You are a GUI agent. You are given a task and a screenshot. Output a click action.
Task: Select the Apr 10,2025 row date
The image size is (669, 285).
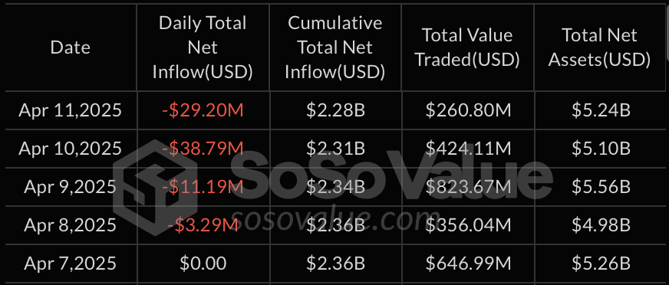pos(71,149)
